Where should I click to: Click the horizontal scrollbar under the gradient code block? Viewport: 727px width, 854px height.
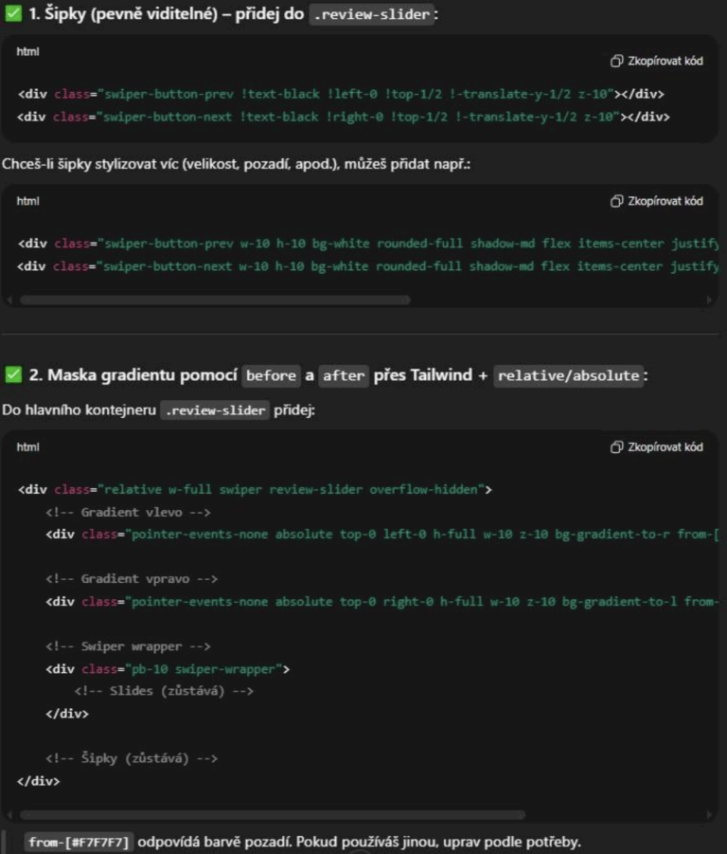pyautogui.click(x=272, y=814)
